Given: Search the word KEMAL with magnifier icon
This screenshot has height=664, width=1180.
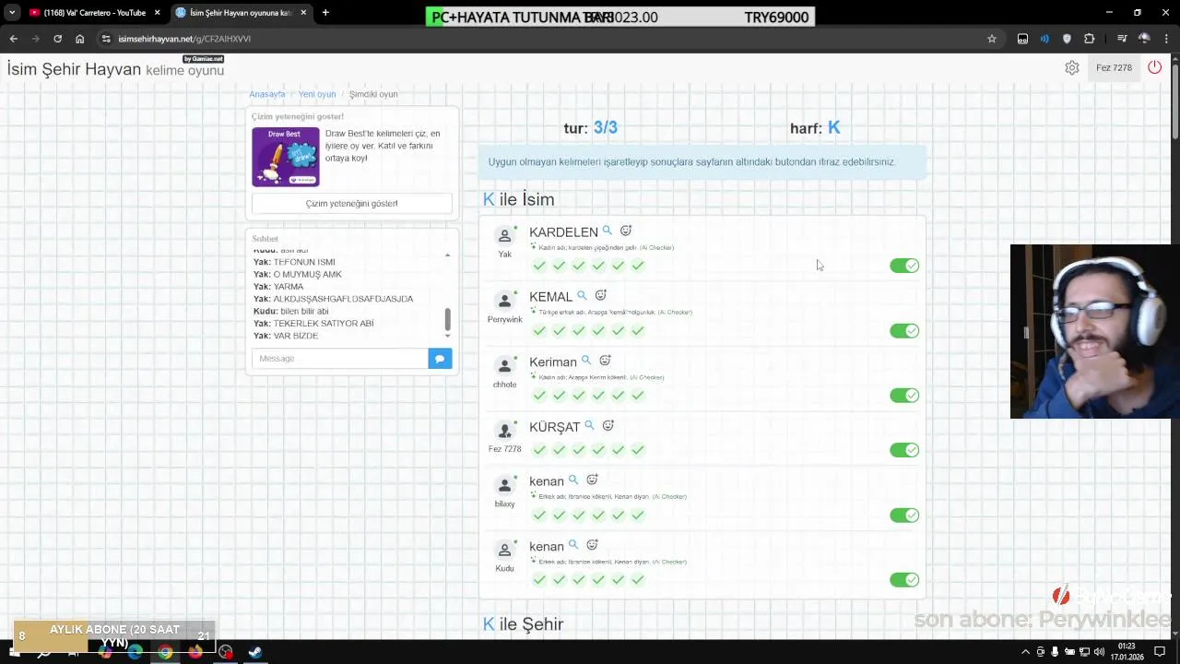Looking at the screenshot, I should (582, 296).
